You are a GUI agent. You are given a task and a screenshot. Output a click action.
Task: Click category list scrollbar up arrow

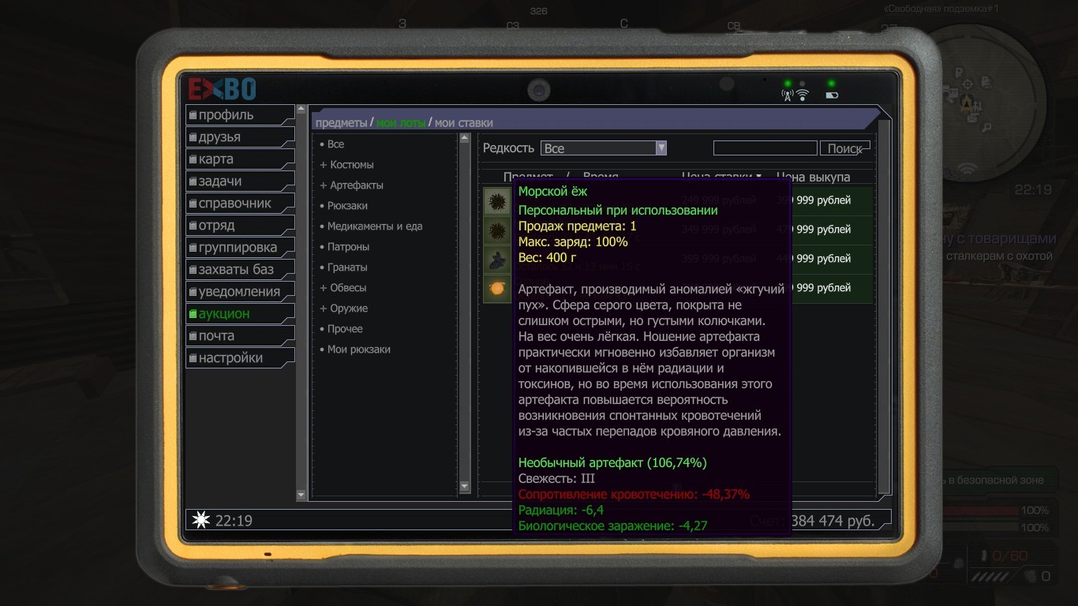[x=464, y=139]
